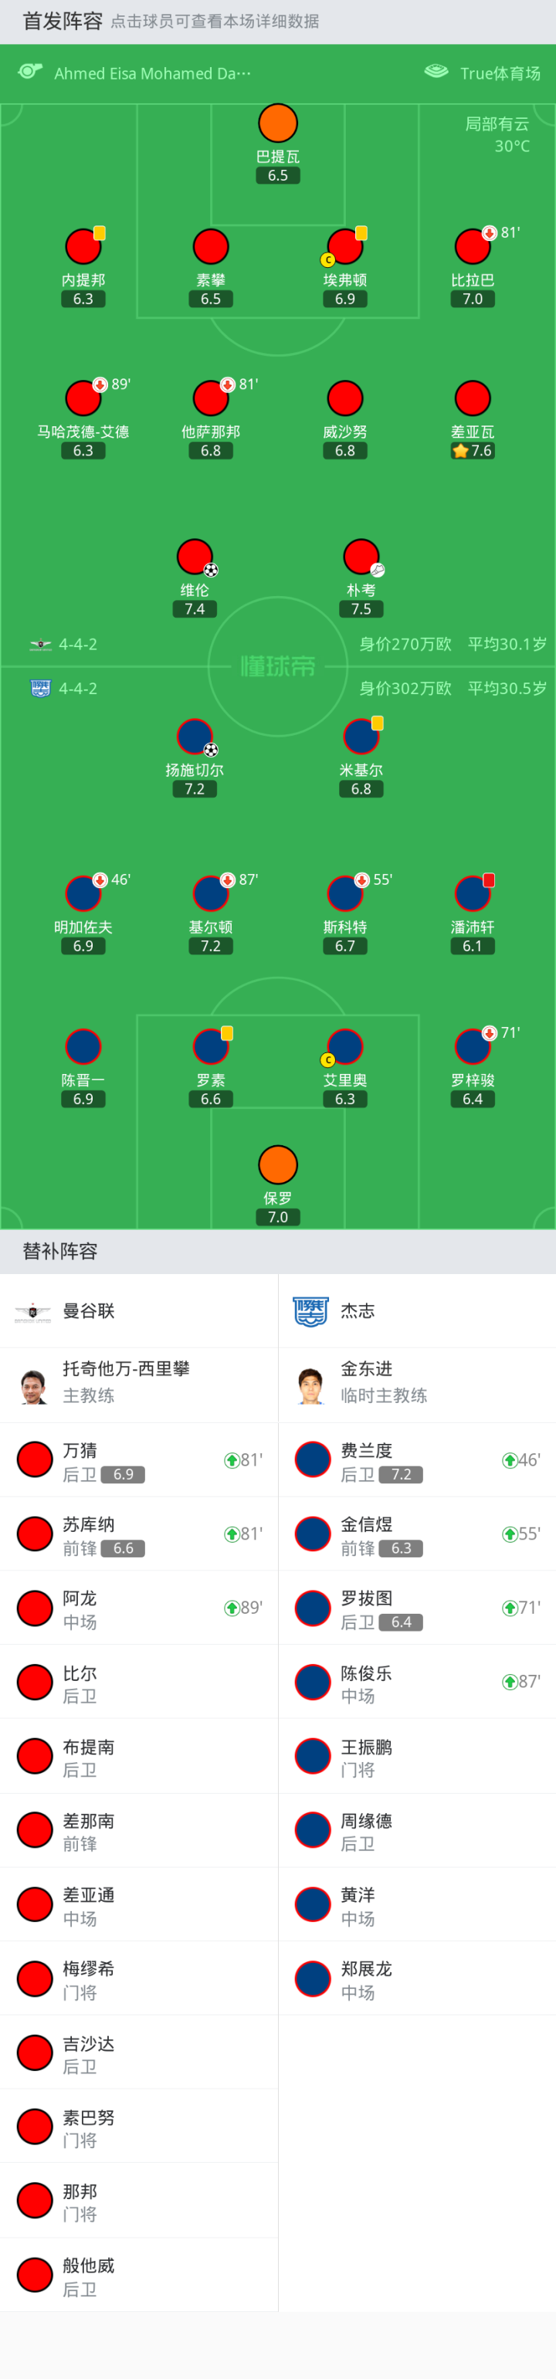556x2379 pixels.
Task: Open substitute 陈俊乐's entry
Action: tap(366, 1682)
